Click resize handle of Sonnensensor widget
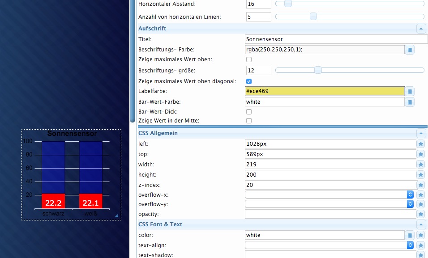Screen dimensions: 428x258 (116, 216)
